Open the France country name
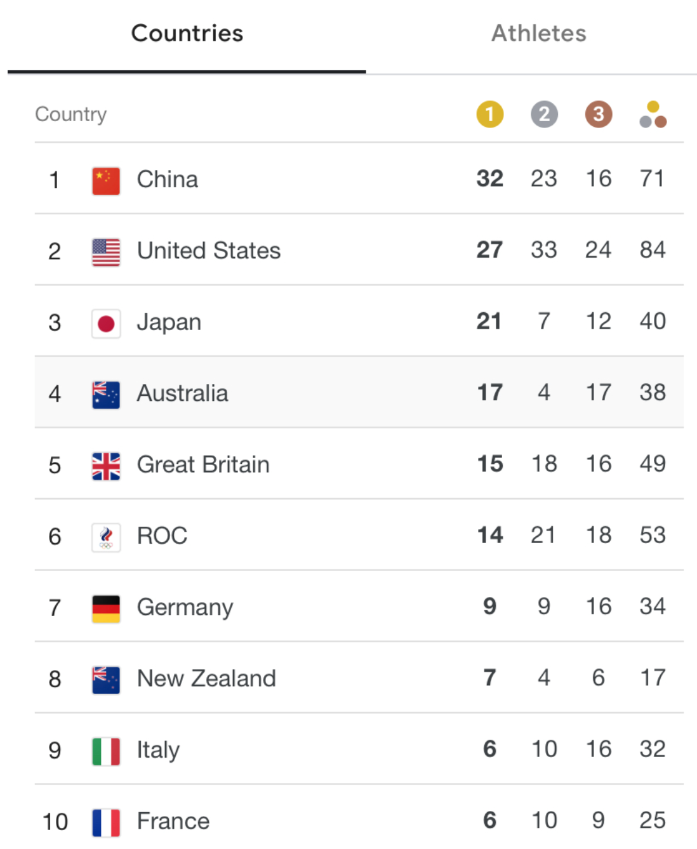Viewport: 697px width, 849px height. pyautogui.click(x=173, y=820)
